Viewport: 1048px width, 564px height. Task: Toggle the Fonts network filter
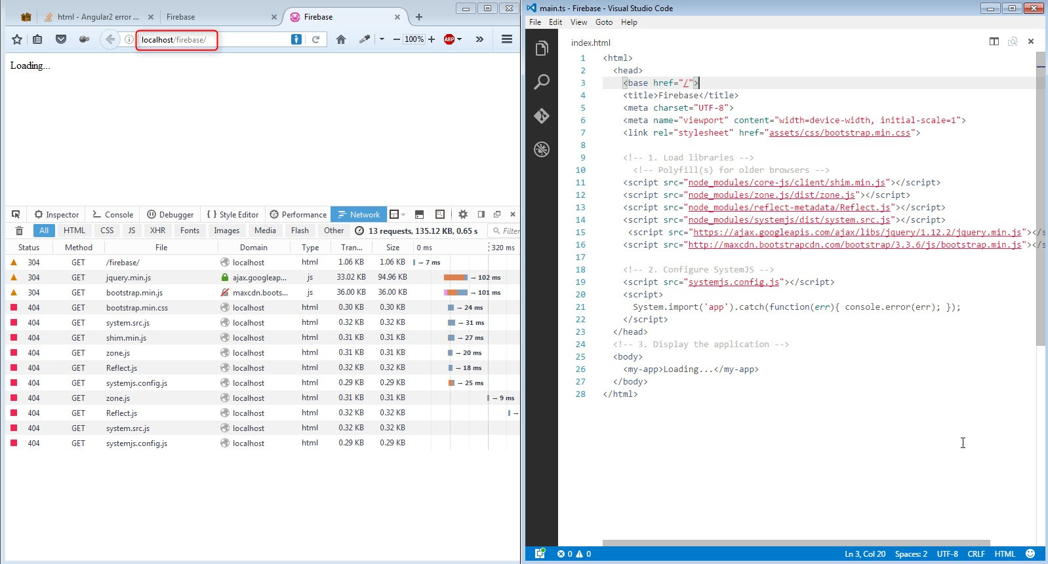click(190, 231)
